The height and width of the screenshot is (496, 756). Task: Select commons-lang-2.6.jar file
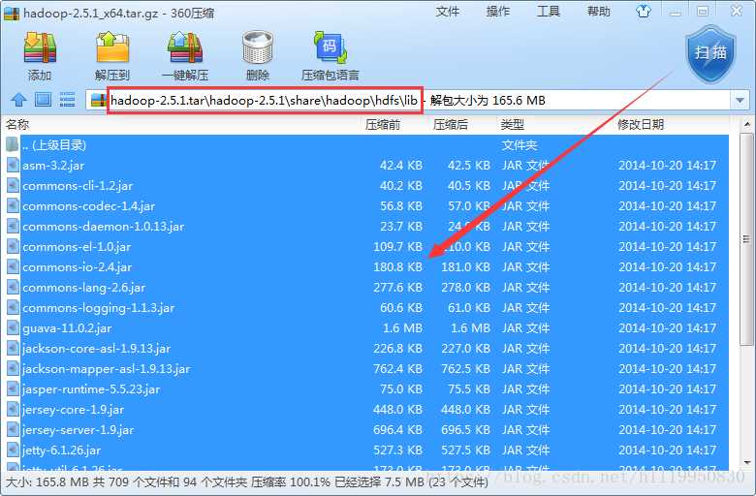[x=367, y=288]
